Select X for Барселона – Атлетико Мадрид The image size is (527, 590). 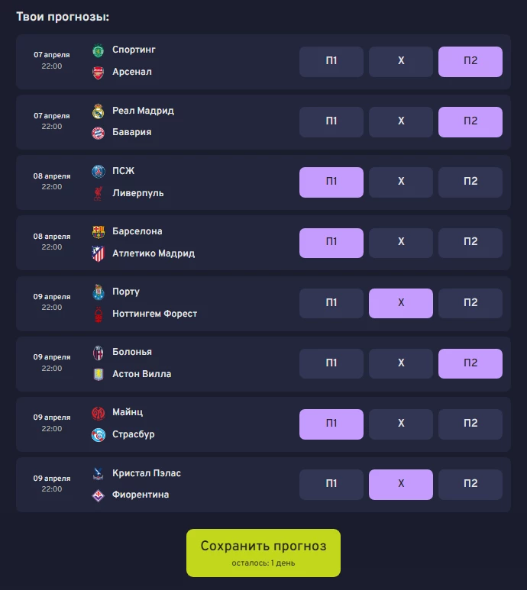(401, 243)
